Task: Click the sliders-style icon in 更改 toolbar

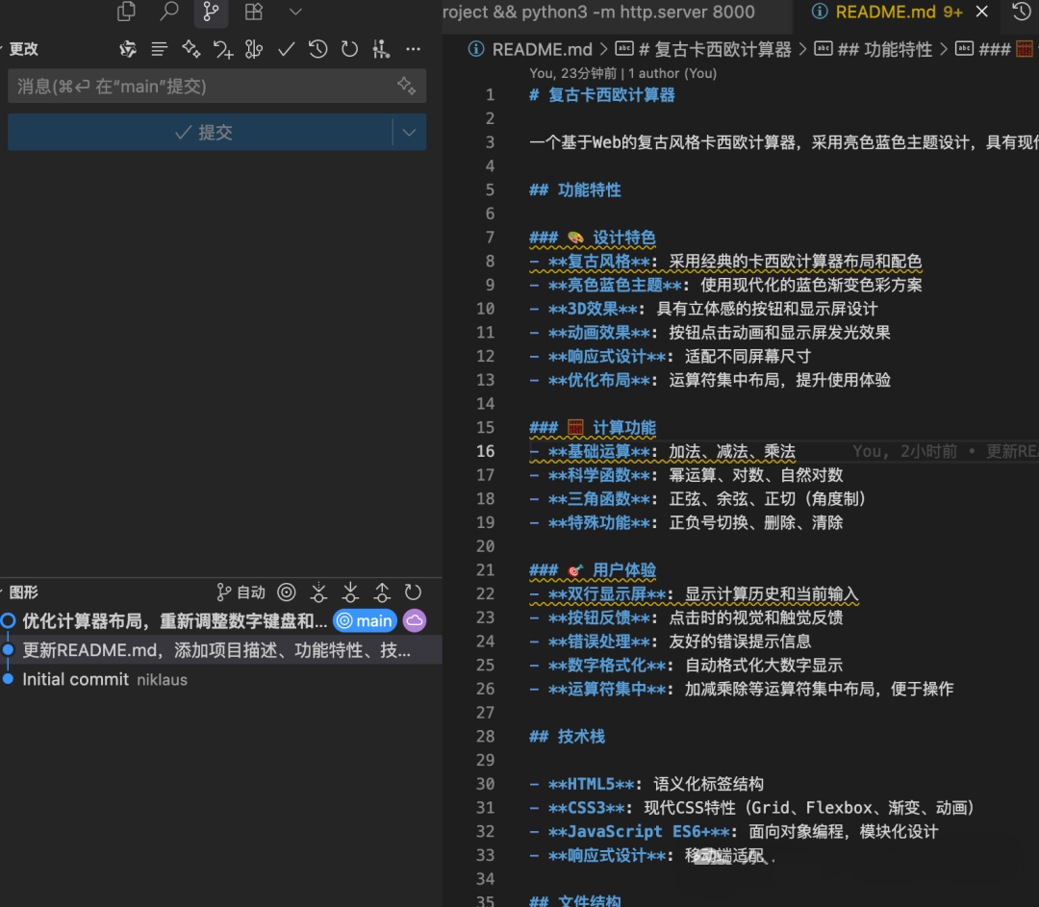Action: [x=381, y=49]
